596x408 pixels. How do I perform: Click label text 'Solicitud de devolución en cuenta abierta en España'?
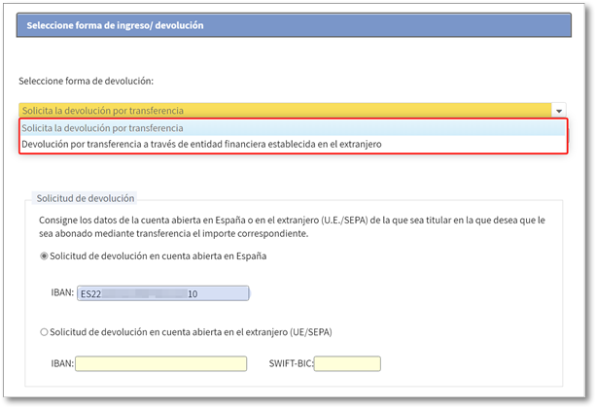pyautogui.click(x=158, y=256)
